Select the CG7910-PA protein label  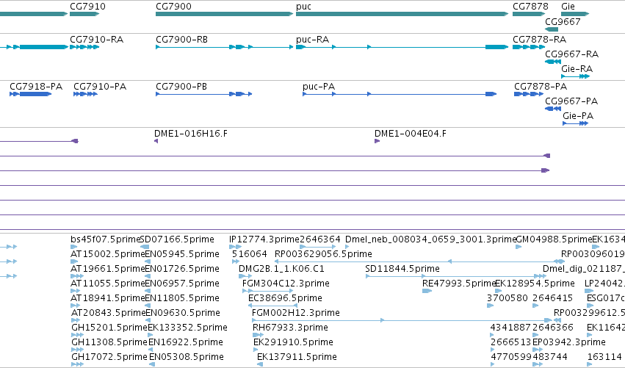(x=100, y=87)
